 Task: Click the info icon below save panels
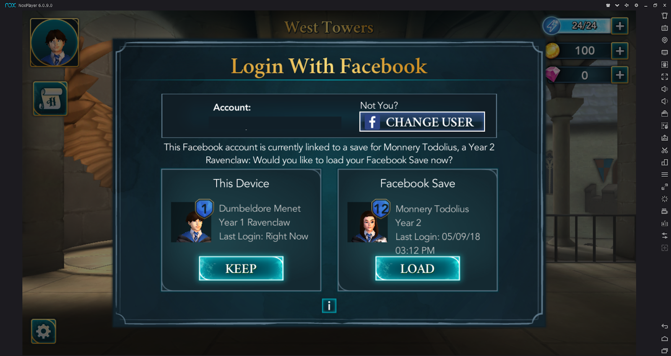[x=329, y=306]
